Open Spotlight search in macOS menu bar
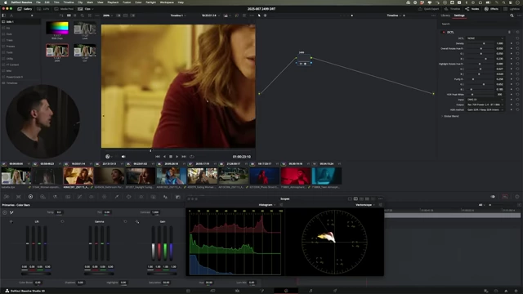 tap(504, 2)
